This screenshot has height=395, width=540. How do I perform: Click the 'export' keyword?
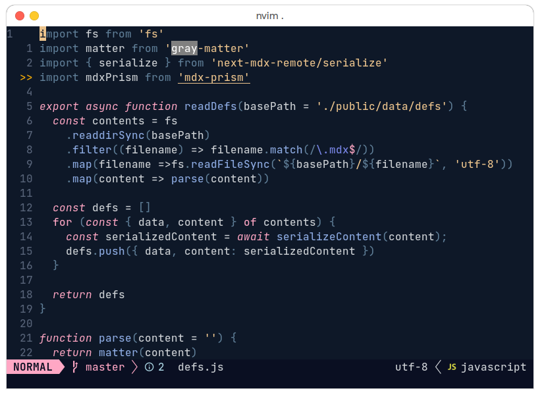point(59,107)
